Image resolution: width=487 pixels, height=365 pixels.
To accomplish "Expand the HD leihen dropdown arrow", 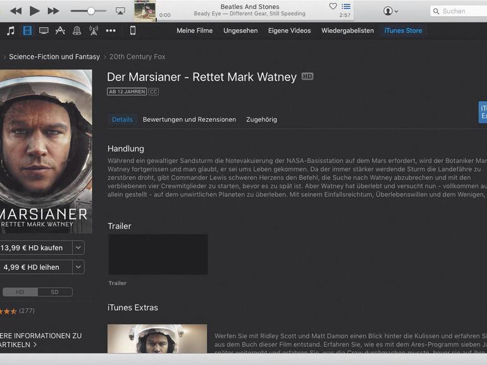I will [78, 267].
